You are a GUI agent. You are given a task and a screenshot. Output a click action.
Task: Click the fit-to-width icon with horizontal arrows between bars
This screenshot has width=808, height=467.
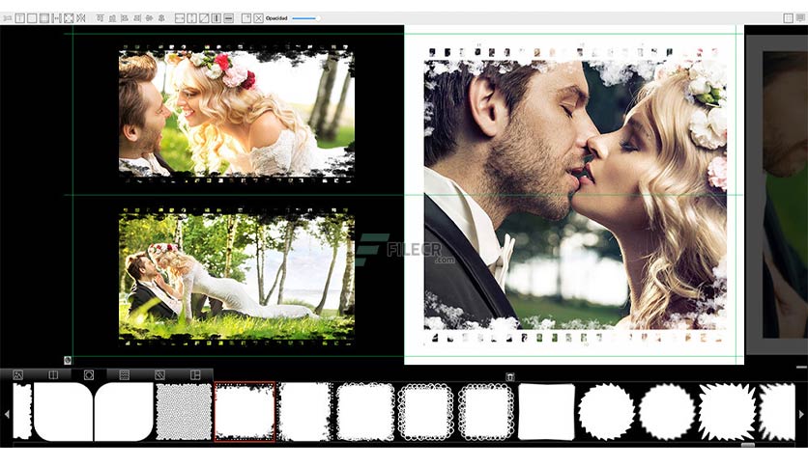[56, 18]
